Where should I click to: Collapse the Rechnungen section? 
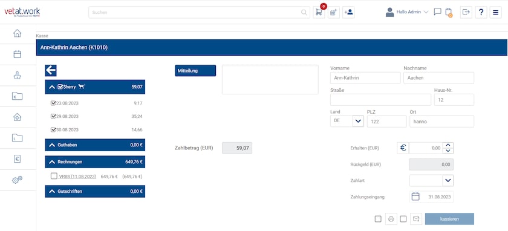52,161
